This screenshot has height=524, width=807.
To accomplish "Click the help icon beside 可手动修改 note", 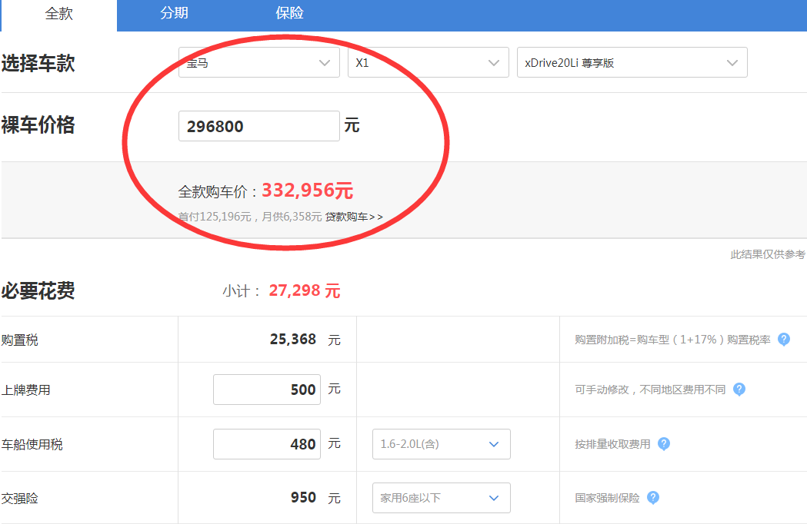I will click(x=739, y=390).
